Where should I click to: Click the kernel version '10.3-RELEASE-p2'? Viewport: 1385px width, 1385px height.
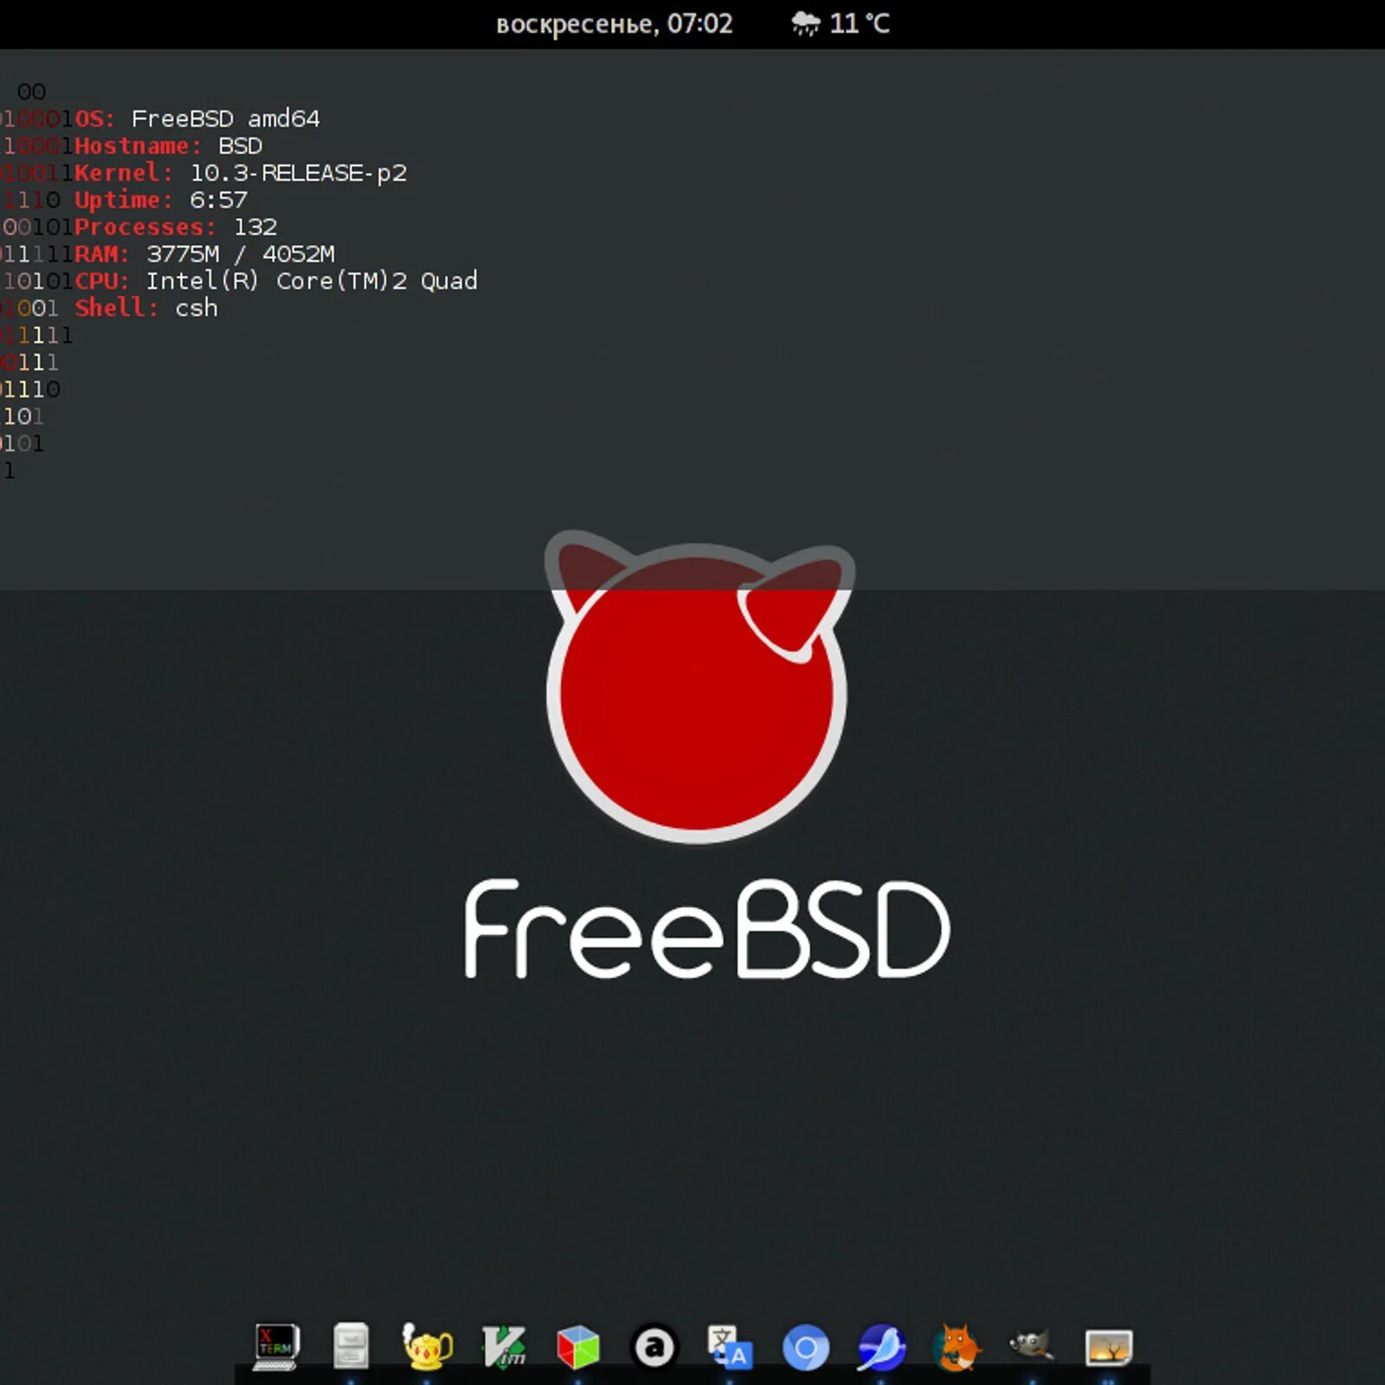pyautogui.click(x=298, y=173)
